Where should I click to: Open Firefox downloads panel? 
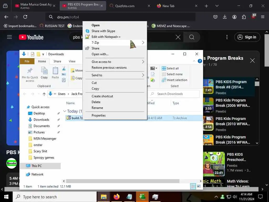225,17
